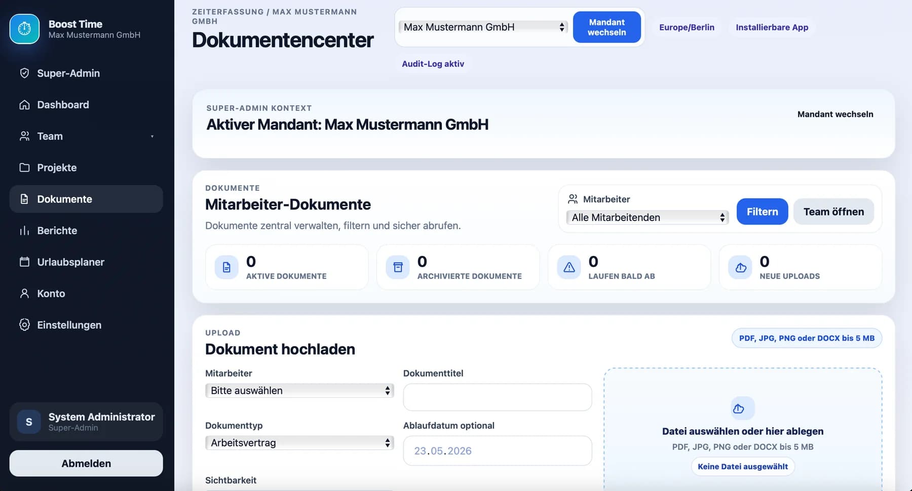Click the Team öffnen button
The height and width of the screenshot is (491, 912).
point(833,211)
